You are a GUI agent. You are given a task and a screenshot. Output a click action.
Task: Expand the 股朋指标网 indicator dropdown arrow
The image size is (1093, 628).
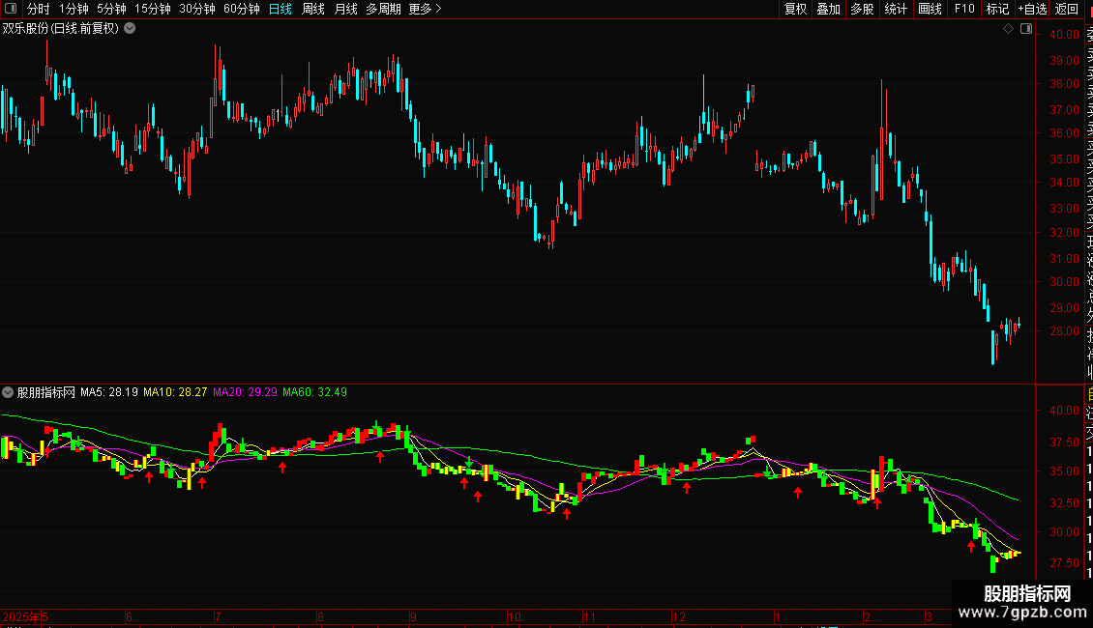pos(8,392)
